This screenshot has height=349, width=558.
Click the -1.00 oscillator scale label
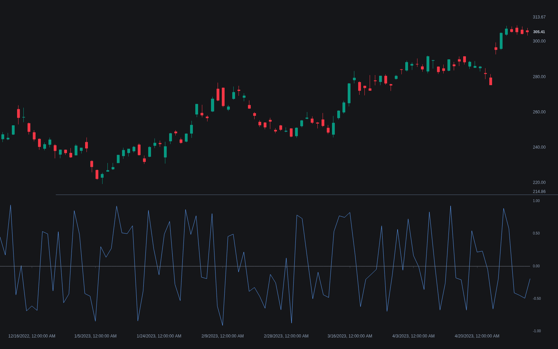pos(537,331)
